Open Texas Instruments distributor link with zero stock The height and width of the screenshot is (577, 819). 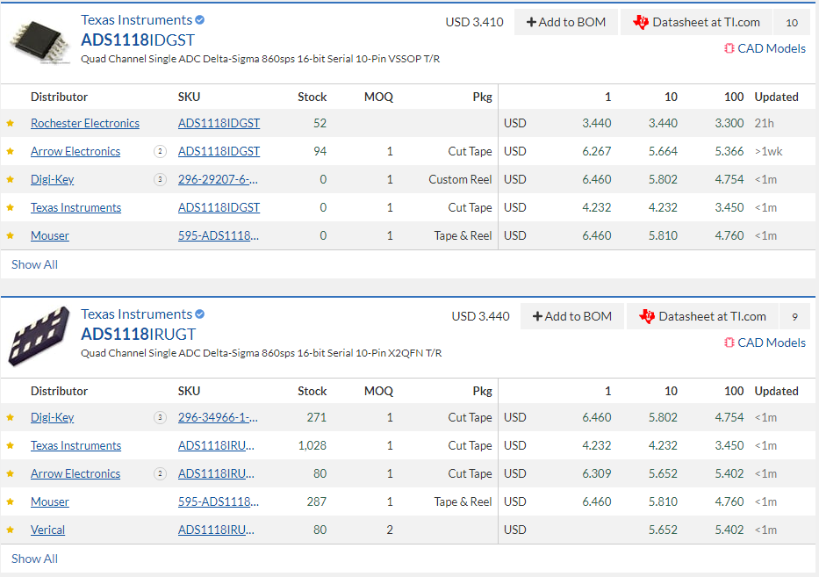75,208
